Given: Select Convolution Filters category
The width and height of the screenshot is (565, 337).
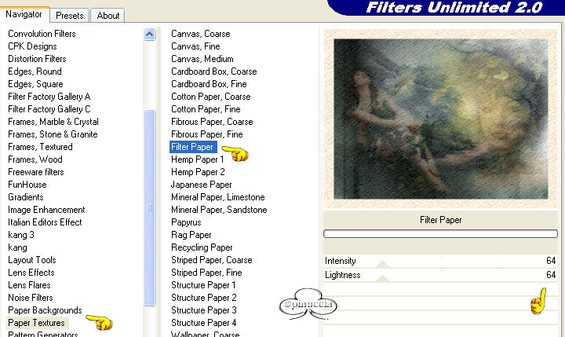Looking at the screenshot, I should pyautogui.click(x=42, y=34).
